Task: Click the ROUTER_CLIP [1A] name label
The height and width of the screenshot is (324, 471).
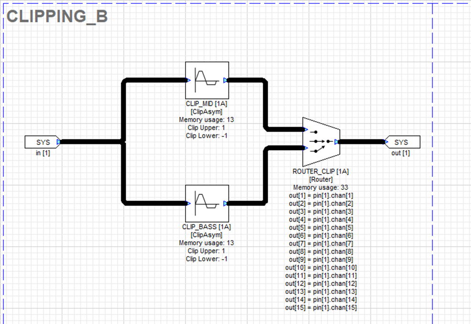Action: click(x=321, y=171)
